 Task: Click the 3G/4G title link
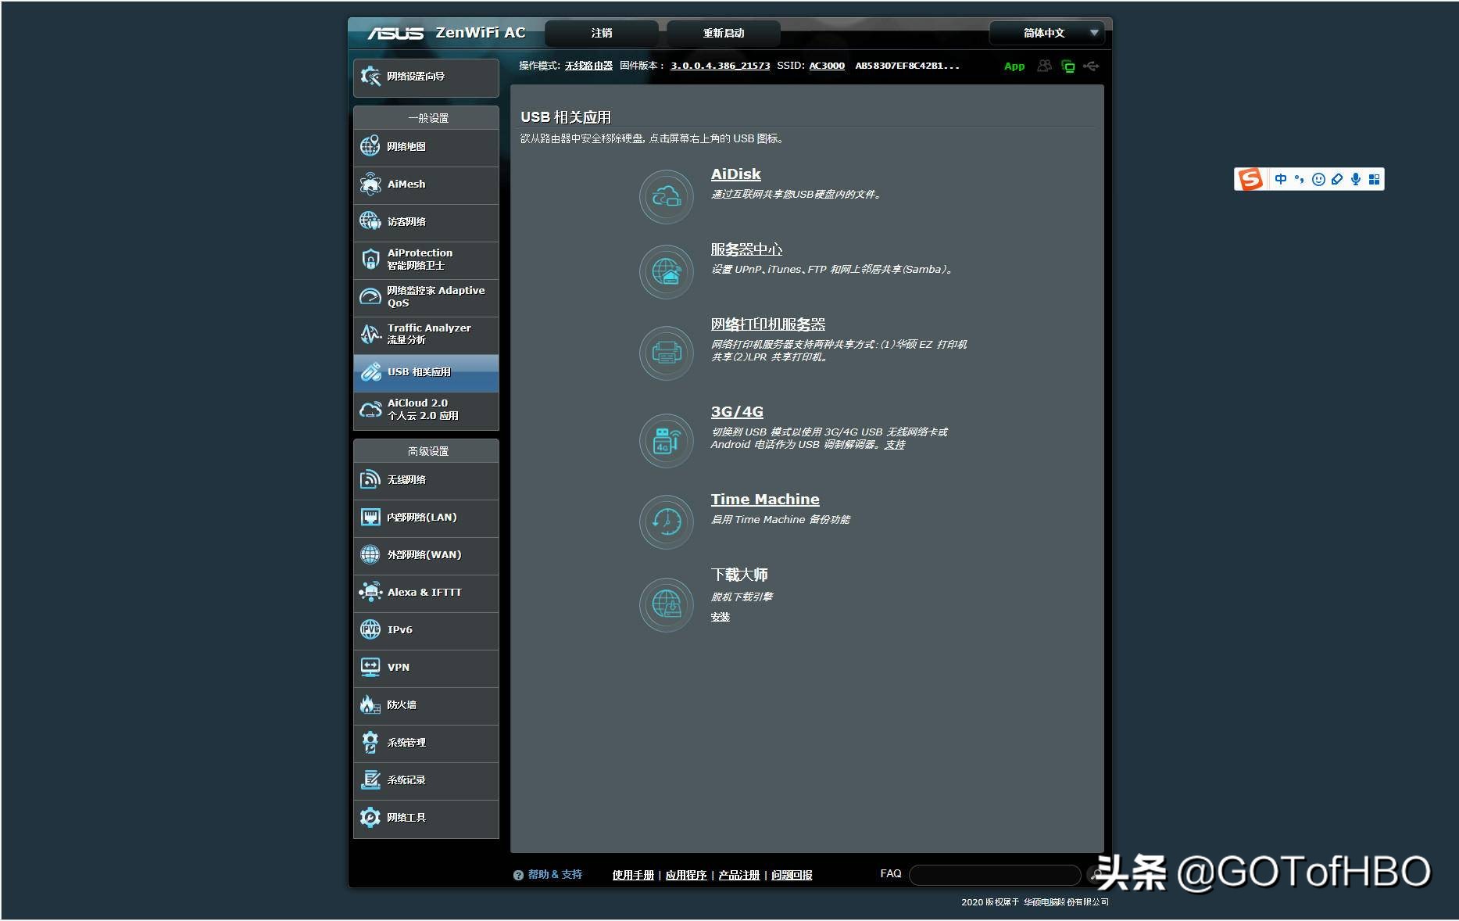pyautogui.click(x=737, y=412)
